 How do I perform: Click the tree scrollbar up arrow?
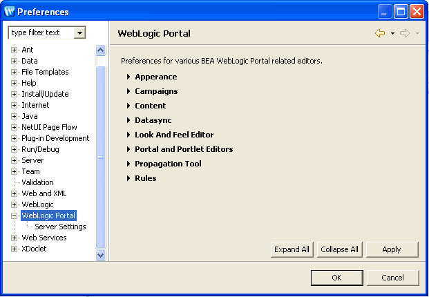click(100, 50)
